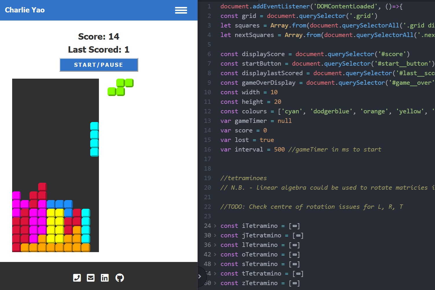
Task: Click the phone contact icon
Action: [77, 278]
